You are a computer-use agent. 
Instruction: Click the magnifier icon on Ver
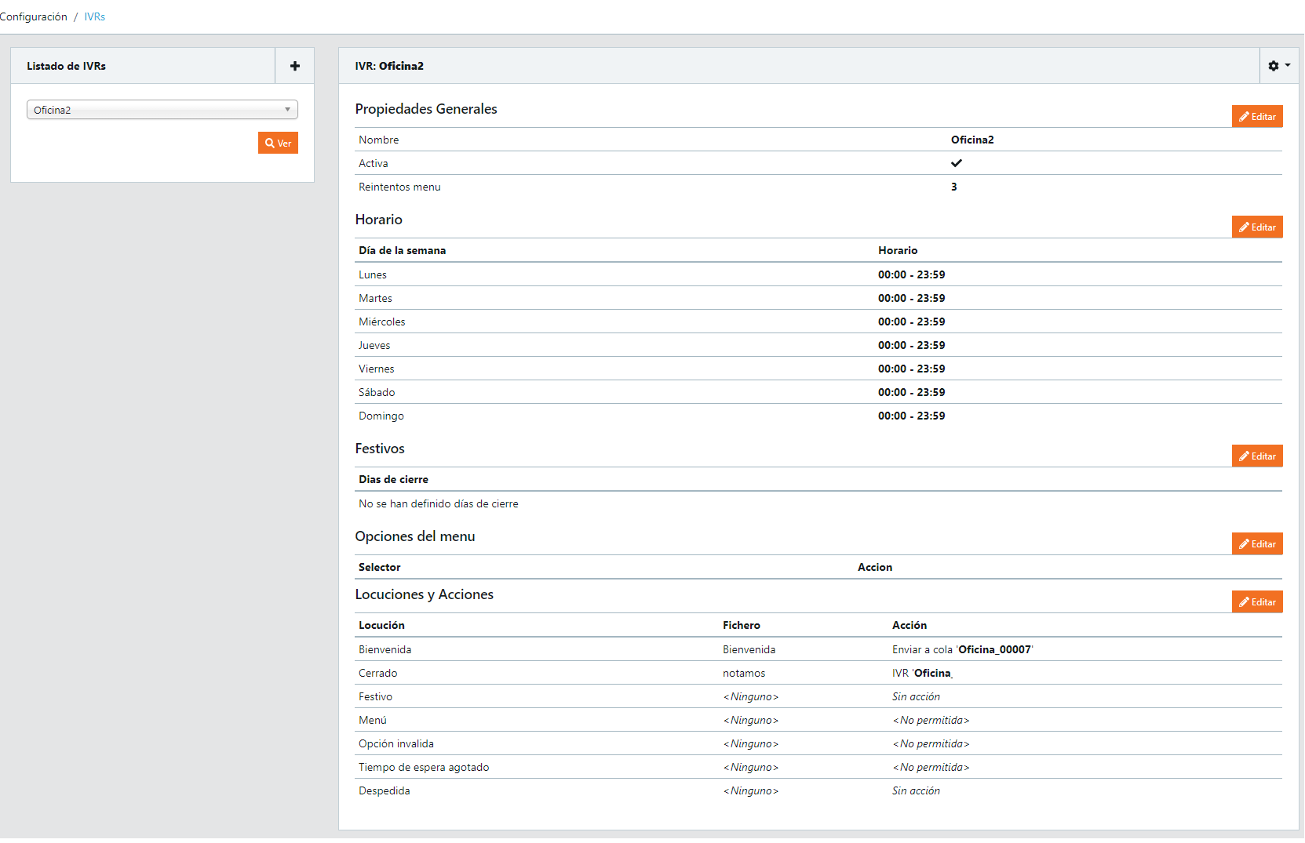pos(269,143)
